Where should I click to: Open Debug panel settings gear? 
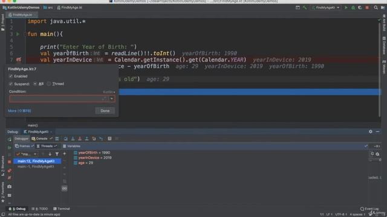371,131
